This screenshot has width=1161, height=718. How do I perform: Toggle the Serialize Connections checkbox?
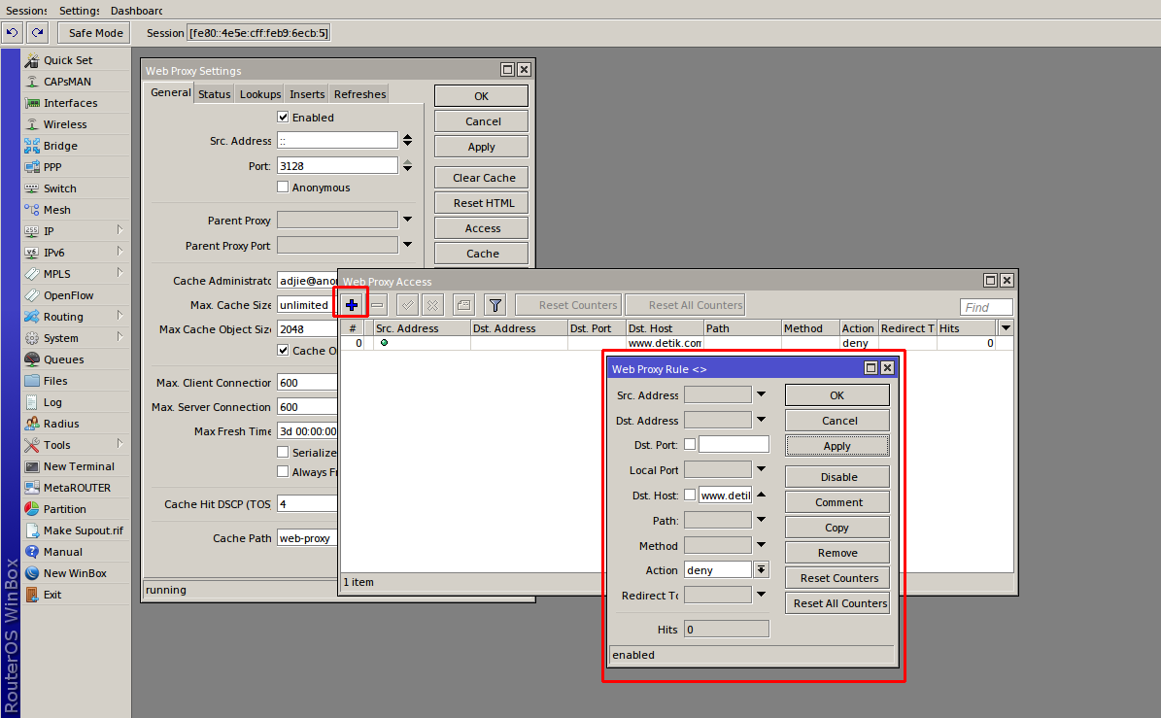[x=283, y=452]
